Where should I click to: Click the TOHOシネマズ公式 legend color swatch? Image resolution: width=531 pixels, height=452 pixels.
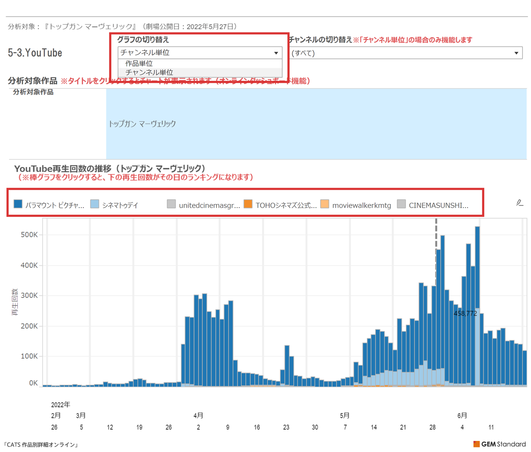248,204
